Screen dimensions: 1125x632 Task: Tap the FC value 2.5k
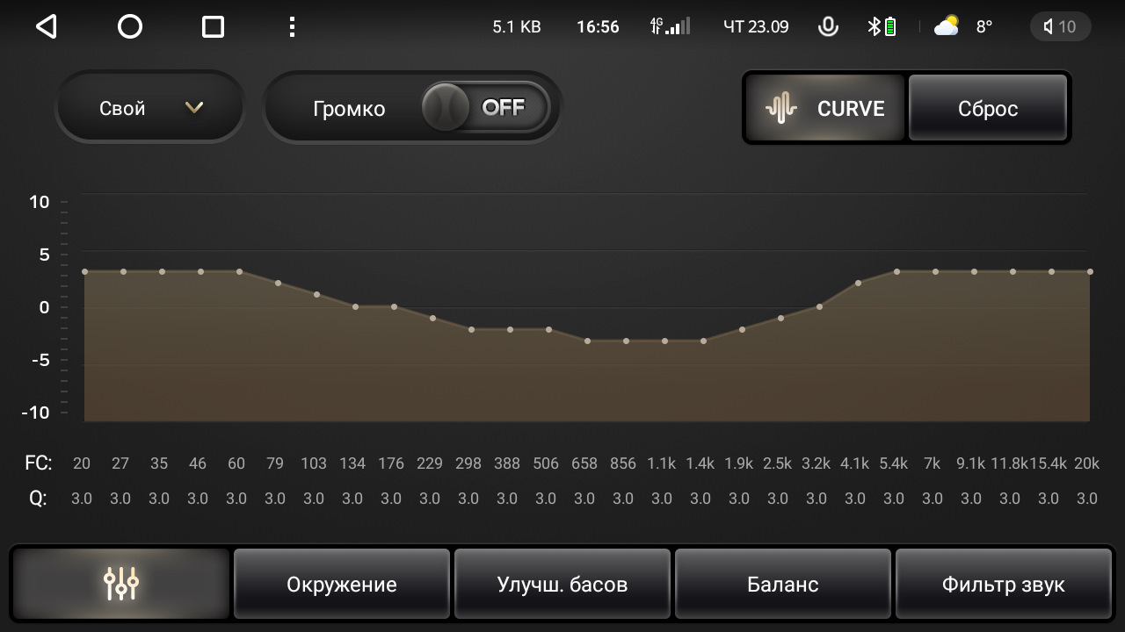[778, 463]
